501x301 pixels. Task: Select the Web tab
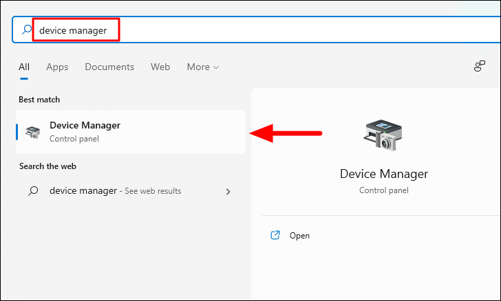[x=160, y=67]
